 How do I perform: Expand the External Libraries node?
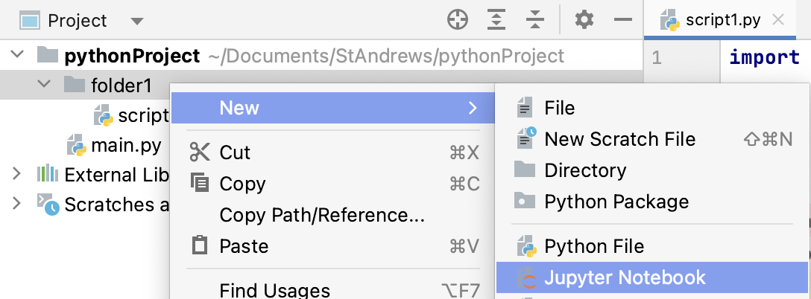(x=16, y=173)
